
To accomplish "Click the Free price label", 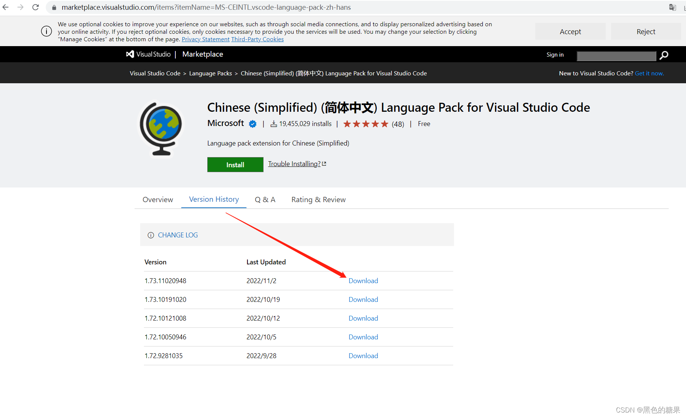I will [x=424, y=124].
